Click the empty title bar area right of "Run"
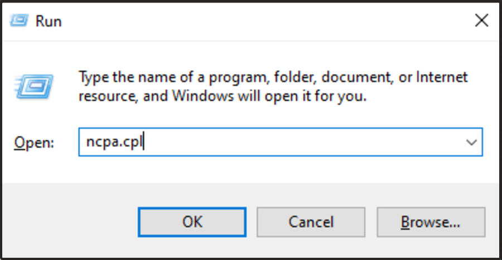The width and height of the screenshot is (502, 260). point(251,21)
